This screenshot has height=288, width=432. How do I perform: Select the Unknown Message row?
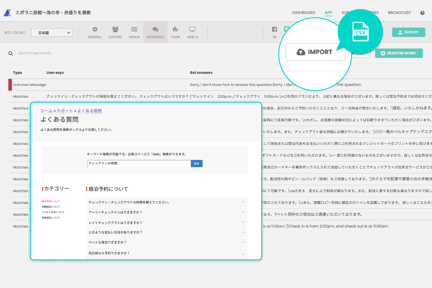[220, 84]
